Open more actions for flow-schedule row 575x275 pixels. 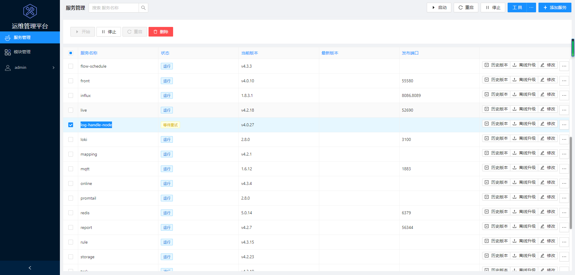564,66
